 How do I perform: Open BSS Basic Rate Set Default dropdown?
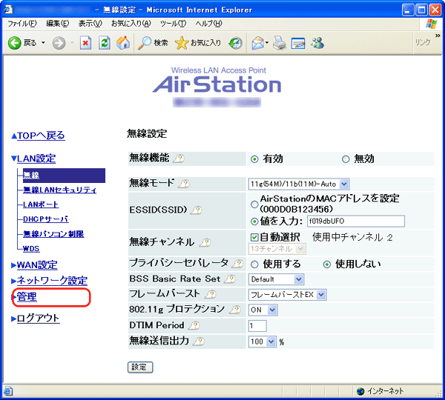pyautogui.click(x=276, y=279)
